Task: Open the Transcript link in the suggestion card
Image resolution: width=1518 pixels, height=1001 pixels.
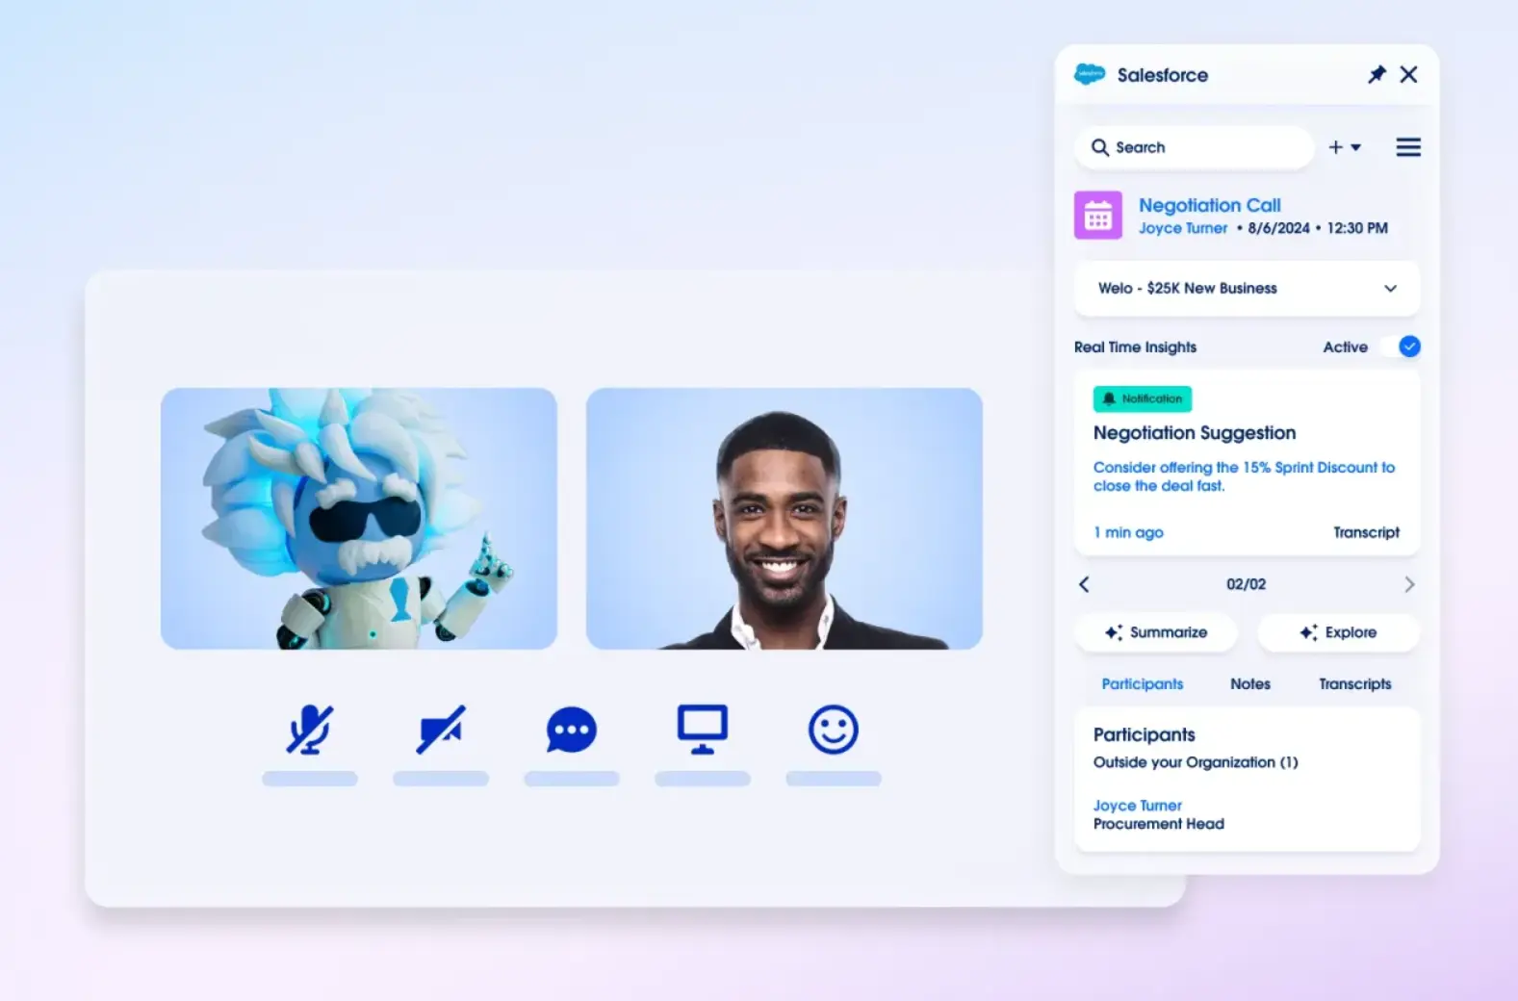Action: (x=1366, y=532)
